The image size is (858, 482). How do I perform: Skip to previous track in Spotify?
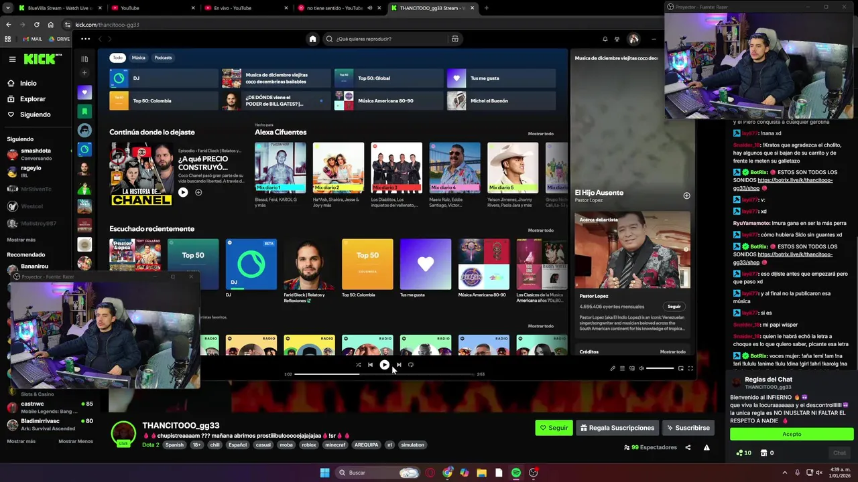(370, 365)
